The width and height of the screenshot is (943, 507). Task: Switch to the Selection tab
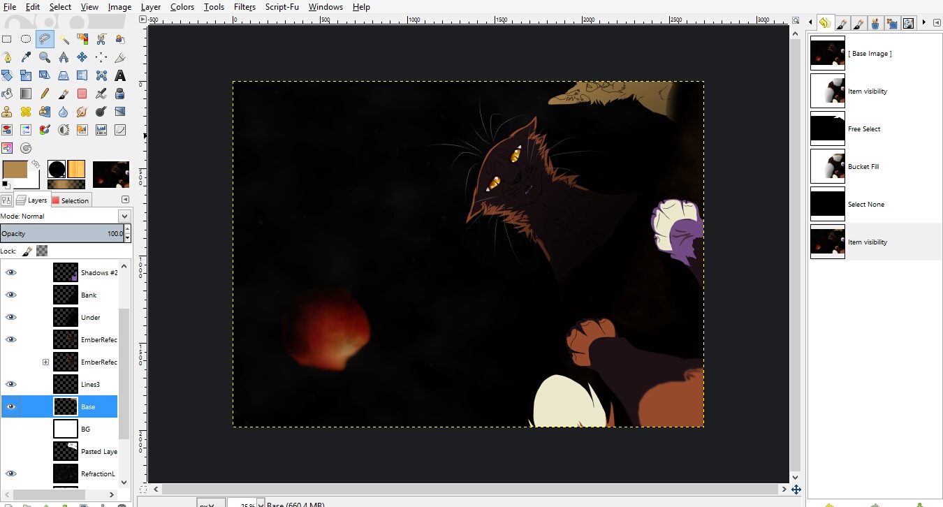(71, 200)
